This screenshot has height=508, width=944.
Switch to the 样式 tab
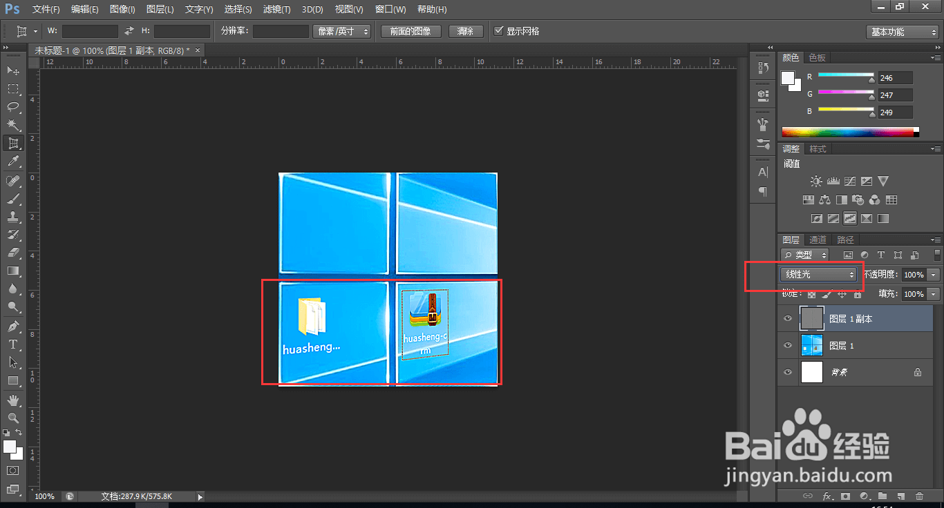pyautogui.click(x=818, y=148)
